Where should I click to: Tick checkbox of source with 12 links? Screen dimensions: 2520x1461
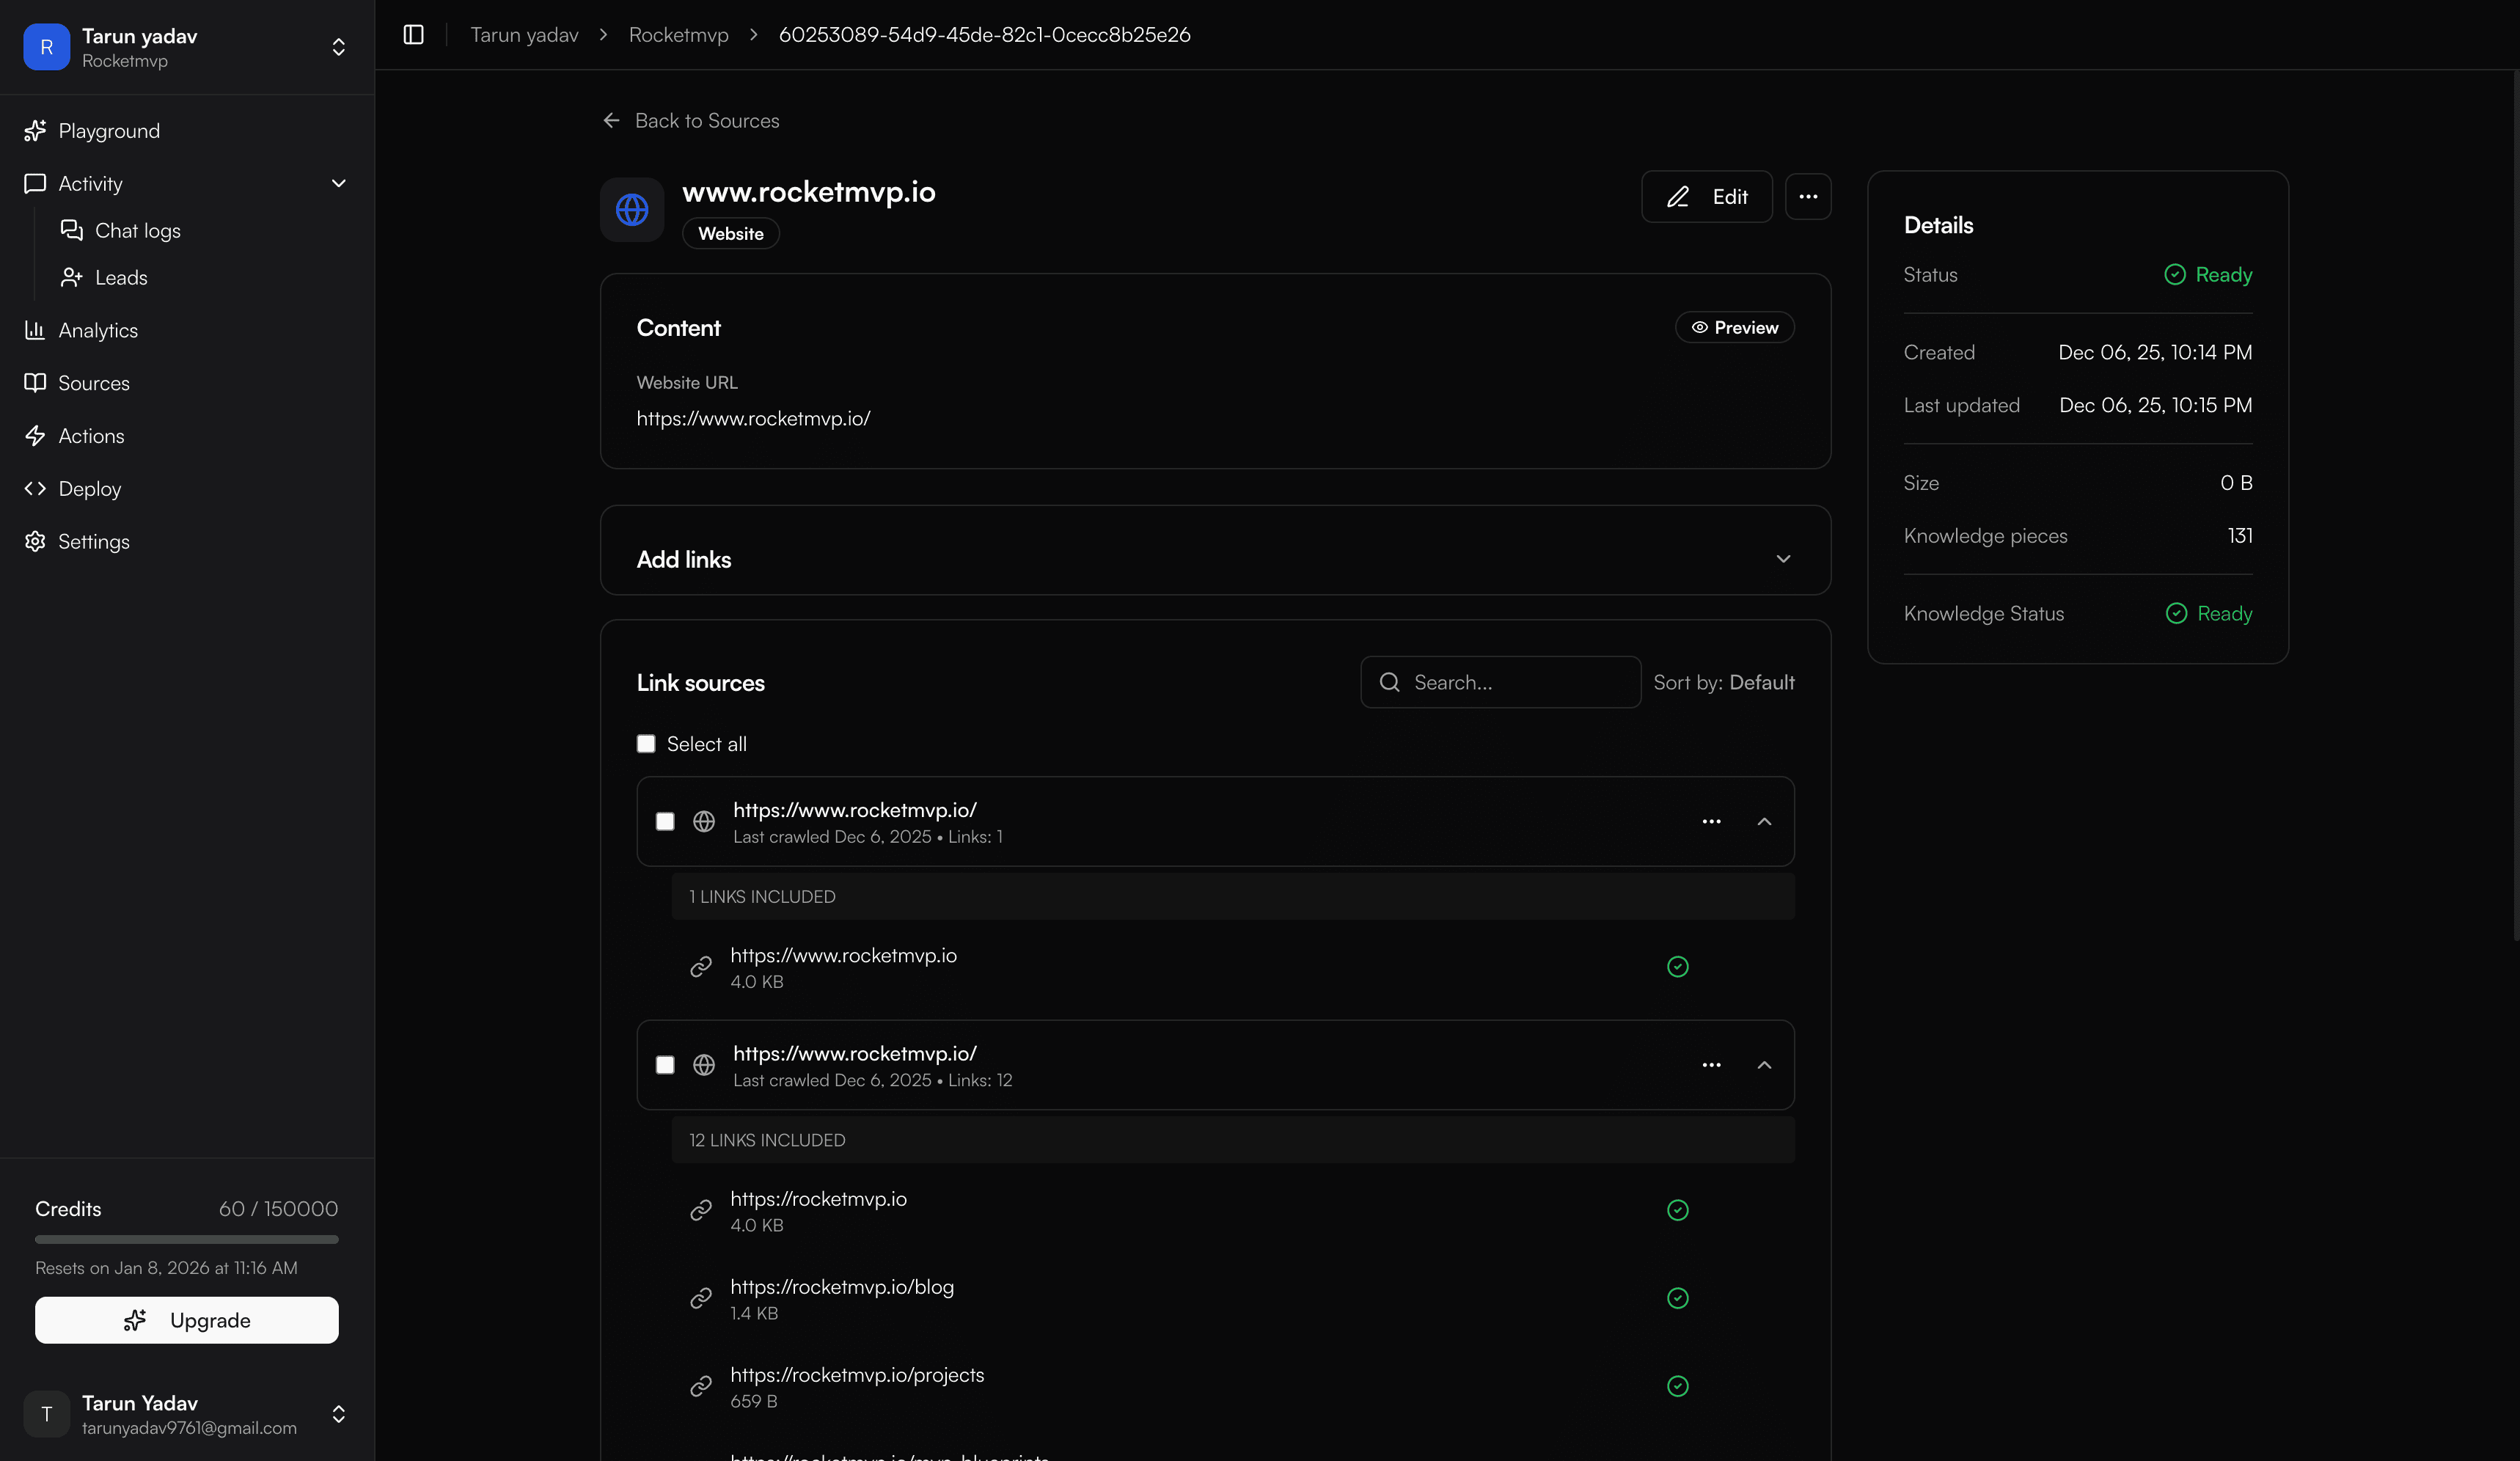tap(665, 1065)
